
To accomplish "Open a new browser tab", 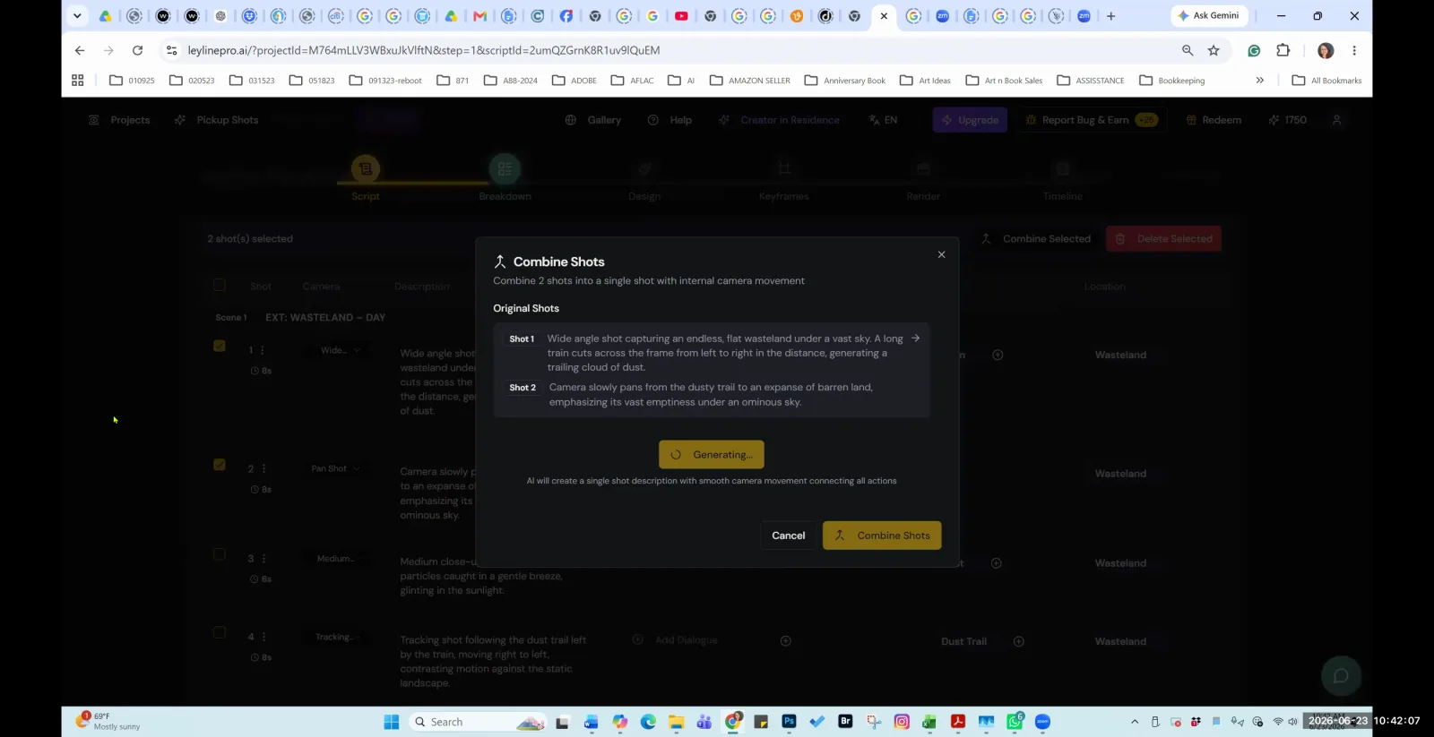I will point(1110,15).
